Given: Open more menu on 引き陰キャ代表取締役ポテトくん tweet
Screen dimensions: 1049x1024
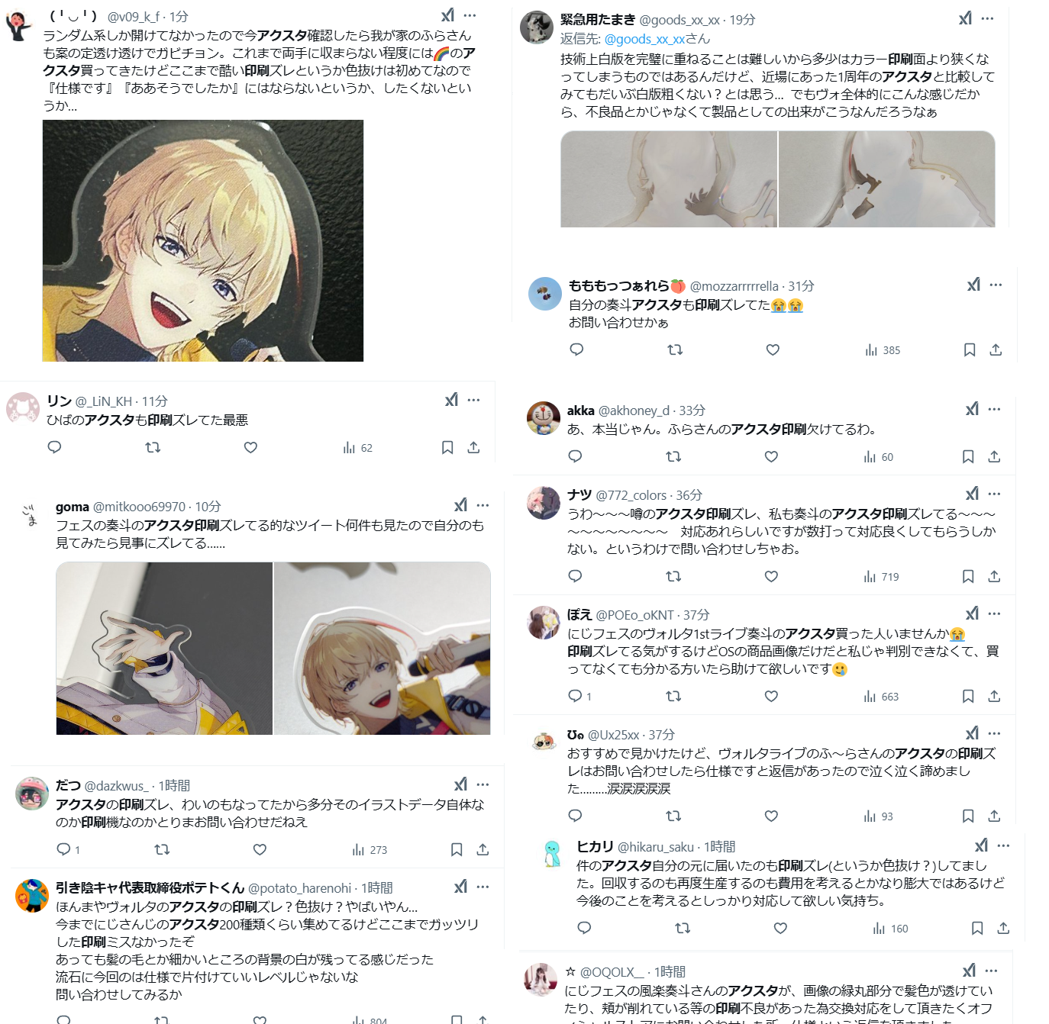Looking at the screenshot, I should tap(483, 887).
